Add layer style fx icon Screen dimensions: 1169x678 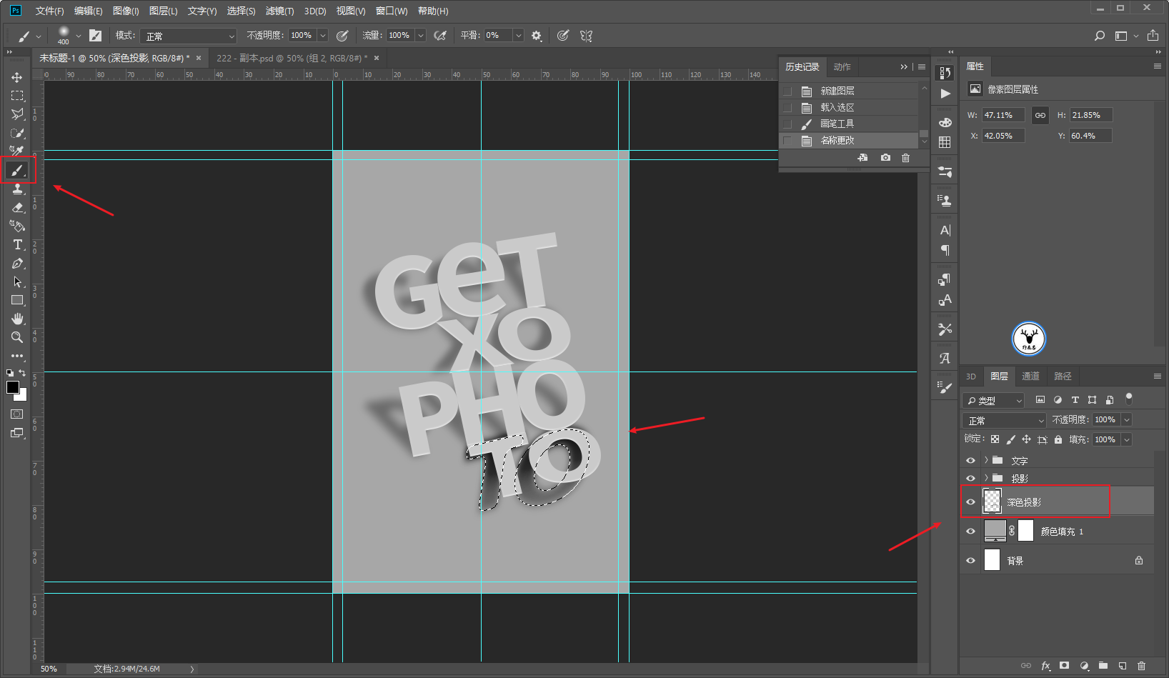tap(1045, 665)
